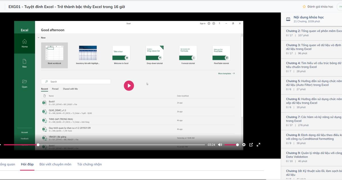Click the Nội dung khóa học panel icon
This screenshot has width=342, height=180.
288,19
